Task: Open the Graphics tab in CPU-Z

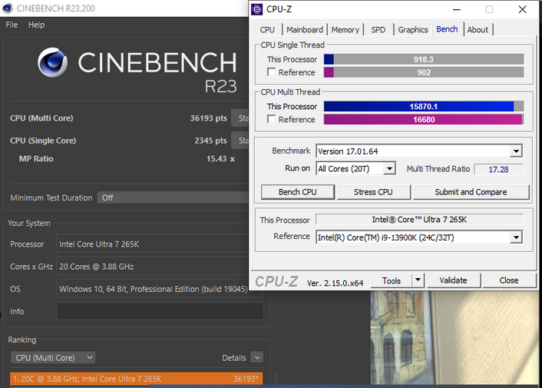Action: pyautogui.click(x=413, y=30)
